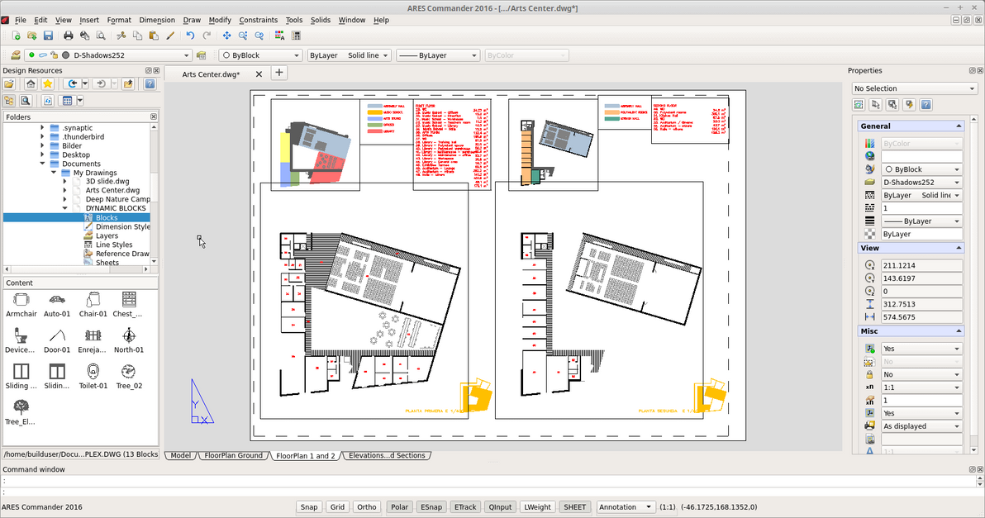Click the home icon in Design Resources toolbar
Viewport: 985px width, 518px height.
tap(29, 83)
